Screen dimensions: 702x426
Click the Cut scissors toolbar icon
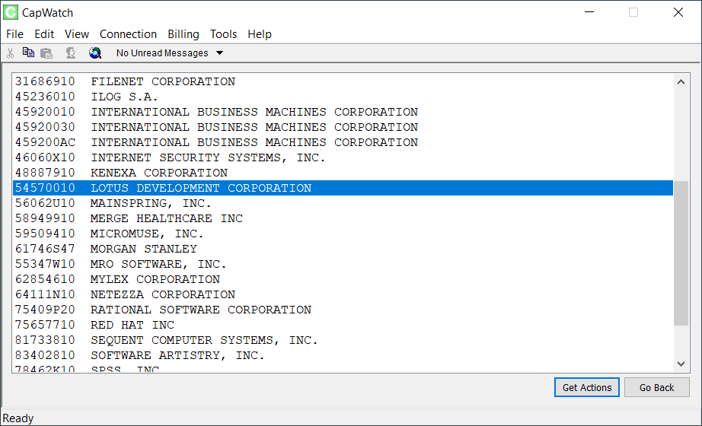11,53
